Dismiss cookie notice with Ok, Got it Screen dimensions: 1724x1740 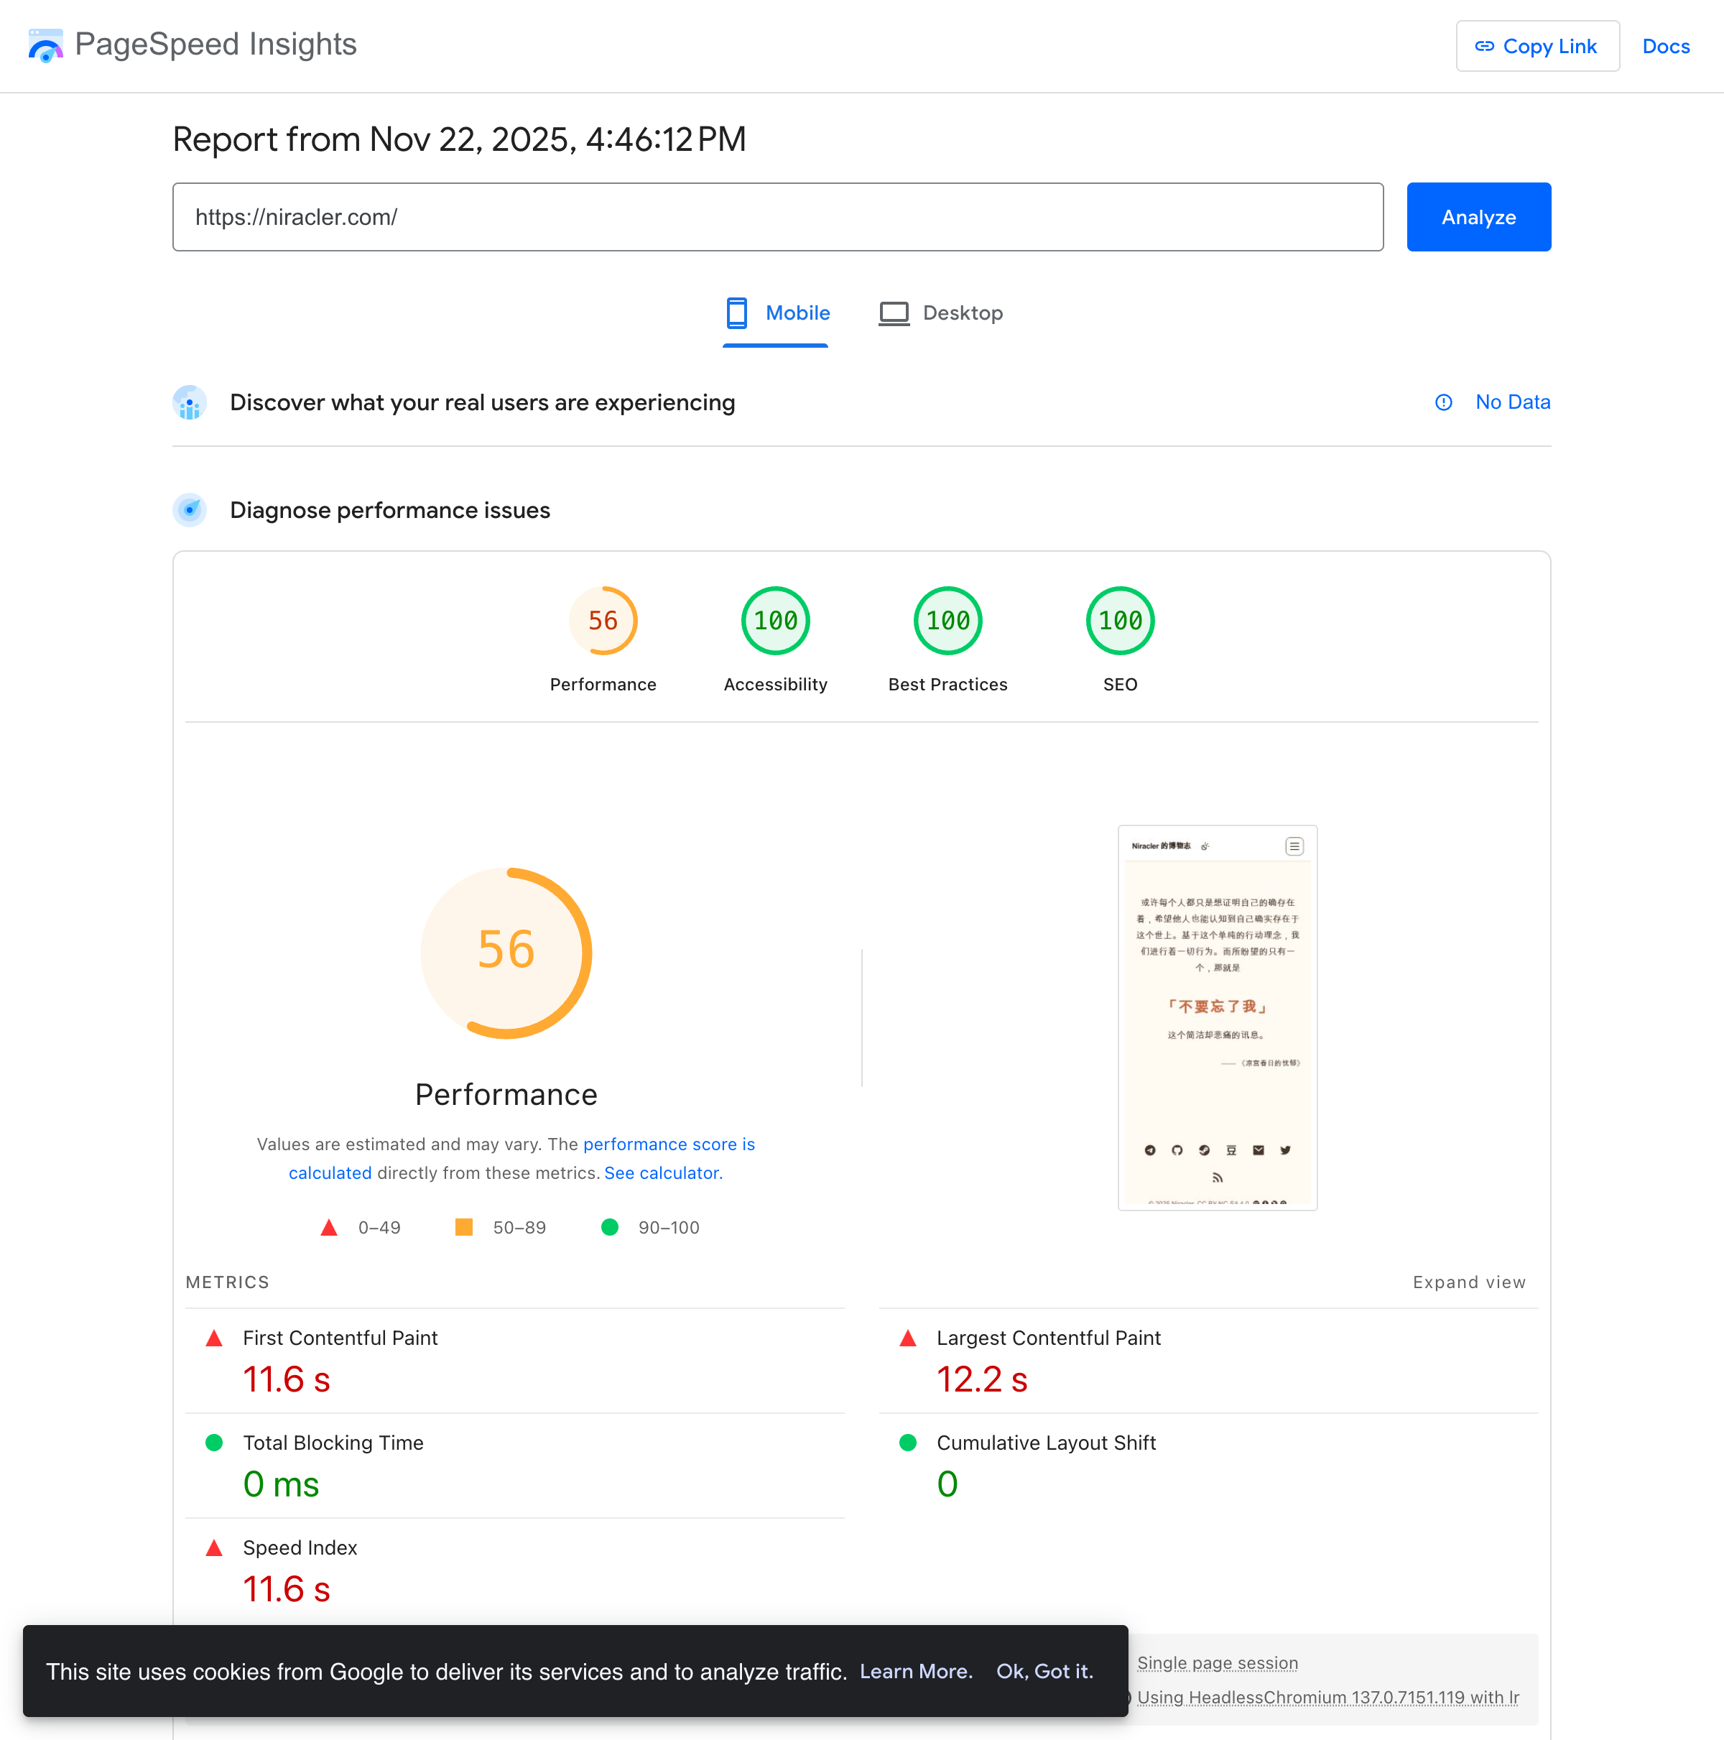(1044, 1672)
